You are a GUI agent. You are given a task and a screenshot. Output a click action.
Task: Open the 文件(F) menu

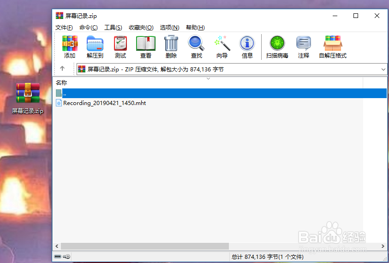coord(64,28)
